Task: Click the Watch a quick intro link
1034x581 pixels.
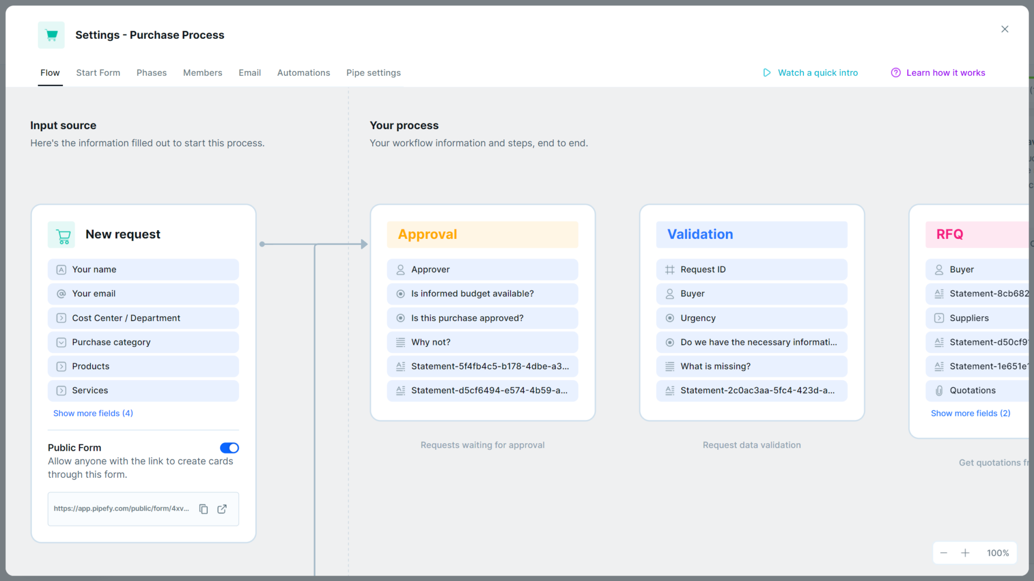Action: click(x=818, y=73)
